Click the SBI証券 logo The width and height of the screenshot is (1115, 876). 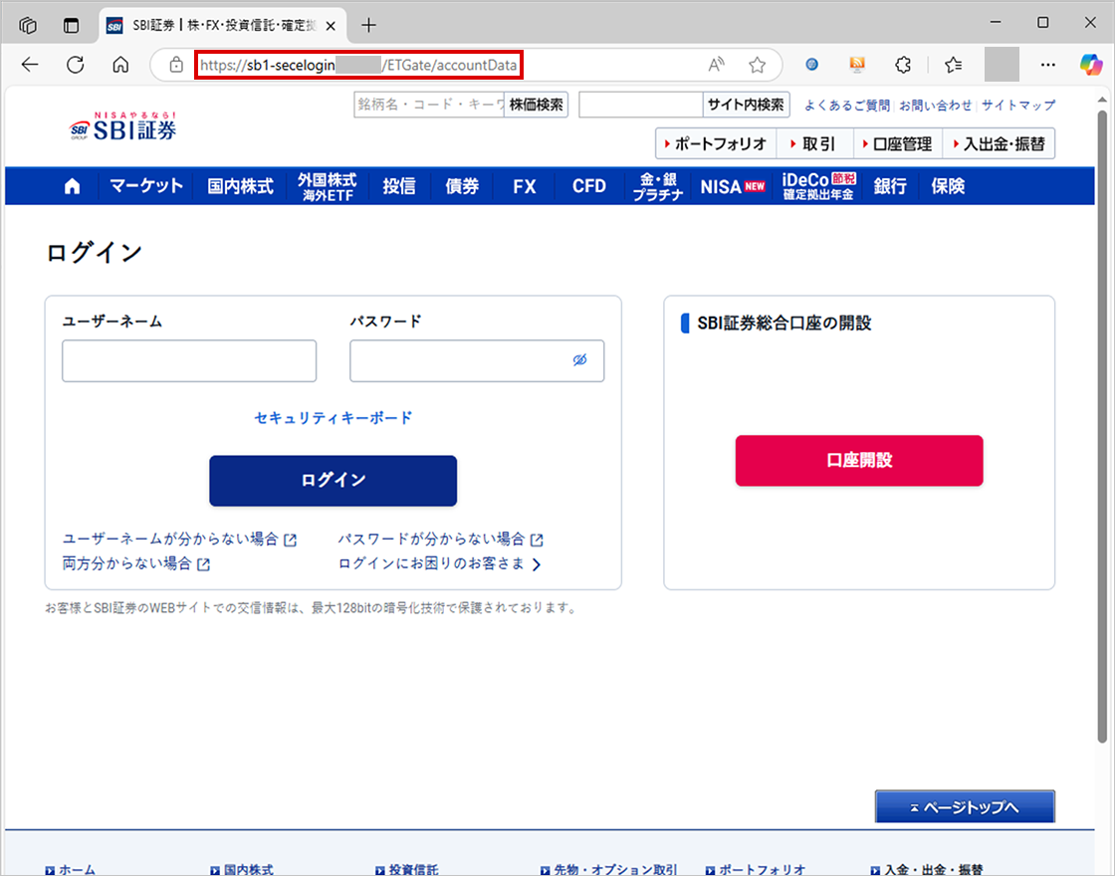click(122, 125)
